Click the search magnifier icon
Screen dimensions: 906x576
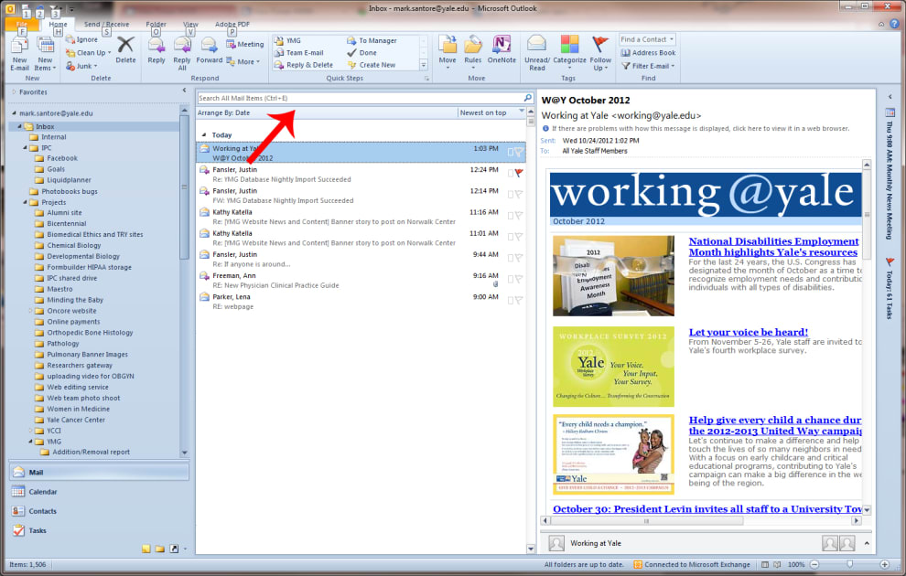[x=527, y=98]
